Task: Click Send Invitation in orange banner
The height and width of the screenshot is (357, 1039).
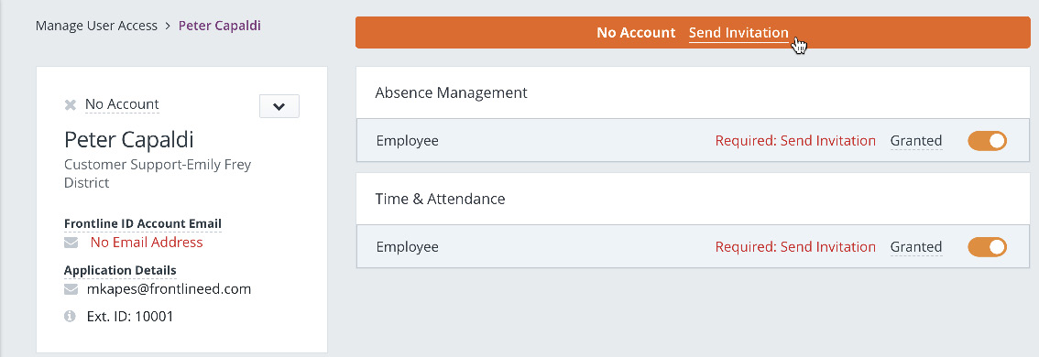Action: click(738, 32)
